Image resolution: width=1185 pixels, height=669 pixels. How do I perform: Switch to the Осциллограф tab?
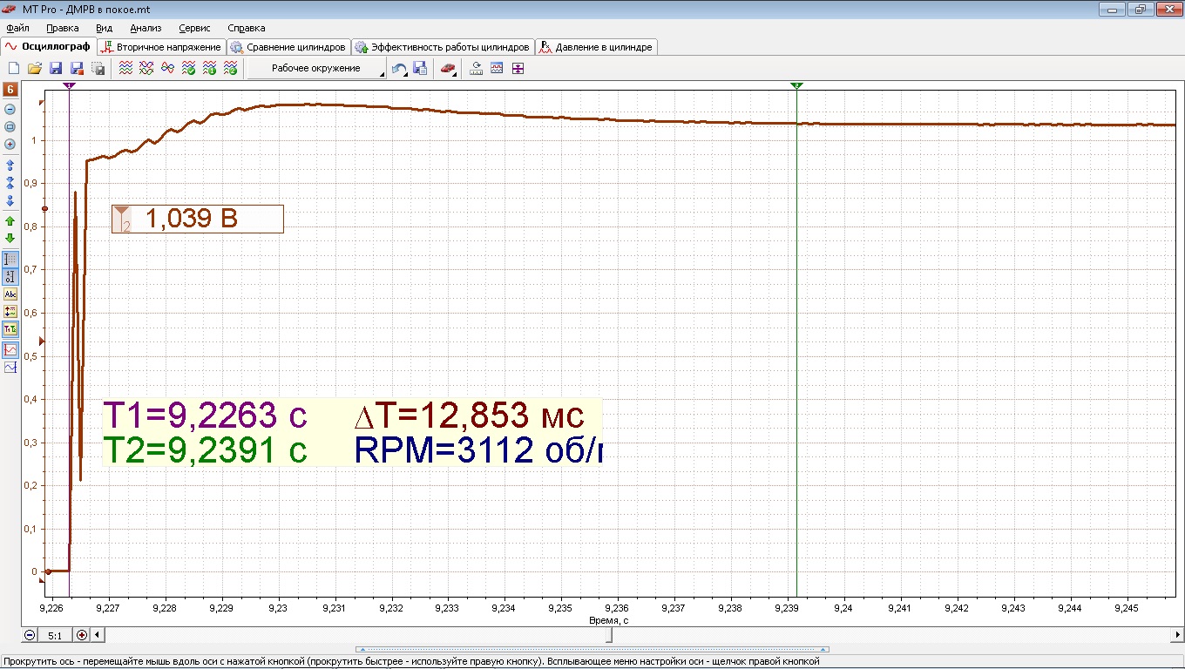48,46
